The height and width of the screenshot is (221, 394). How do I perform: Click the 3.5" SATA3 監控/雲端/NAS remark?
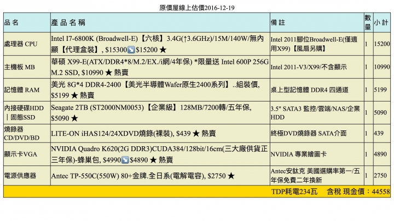(315, 113)
